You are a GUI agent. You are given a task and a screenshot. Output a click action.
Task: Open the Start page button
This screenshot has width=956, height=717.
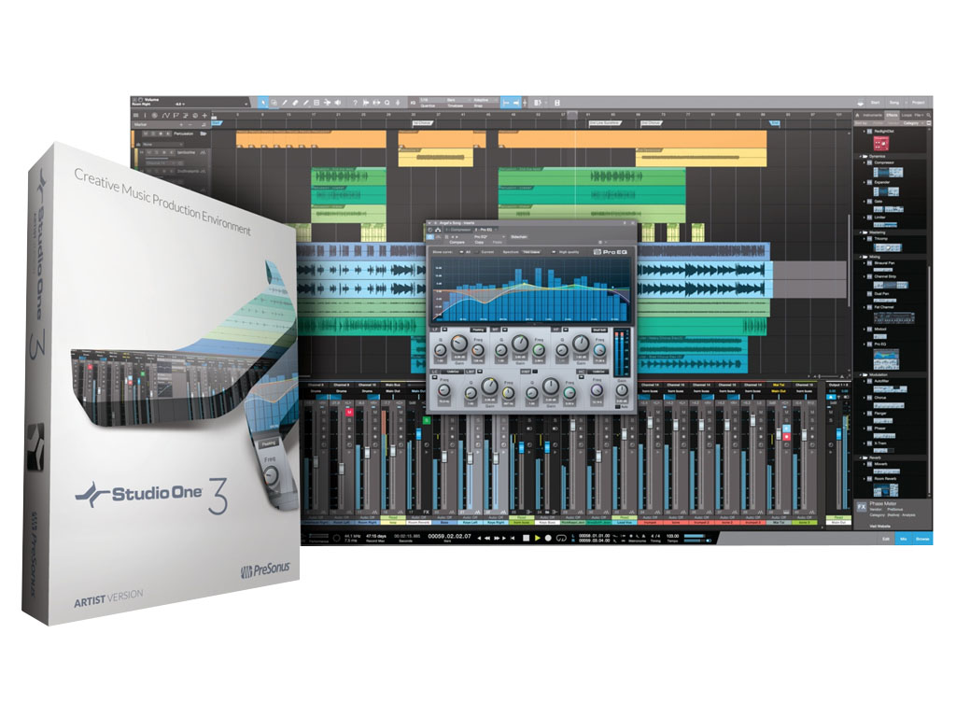[x=875, y=102]
